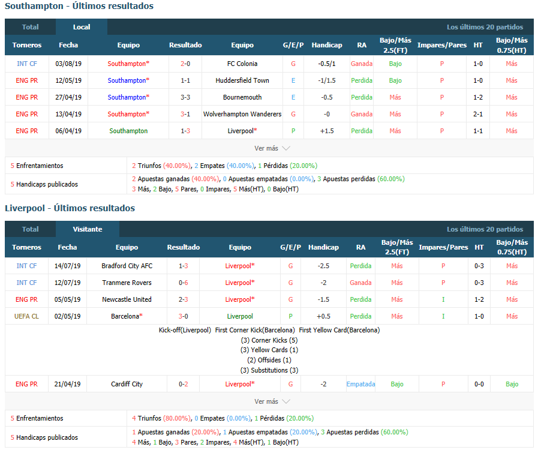Click ENG PR in the Huddersfield Town row

(27, 80)
